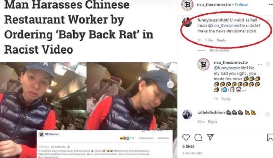The width and height of the screenshot is (273, 158).
Task: Like the post with heart icon
Action: pos(186,137)
